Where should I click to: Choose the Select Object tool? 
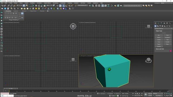pyautogui.click(x=24, y=5)
